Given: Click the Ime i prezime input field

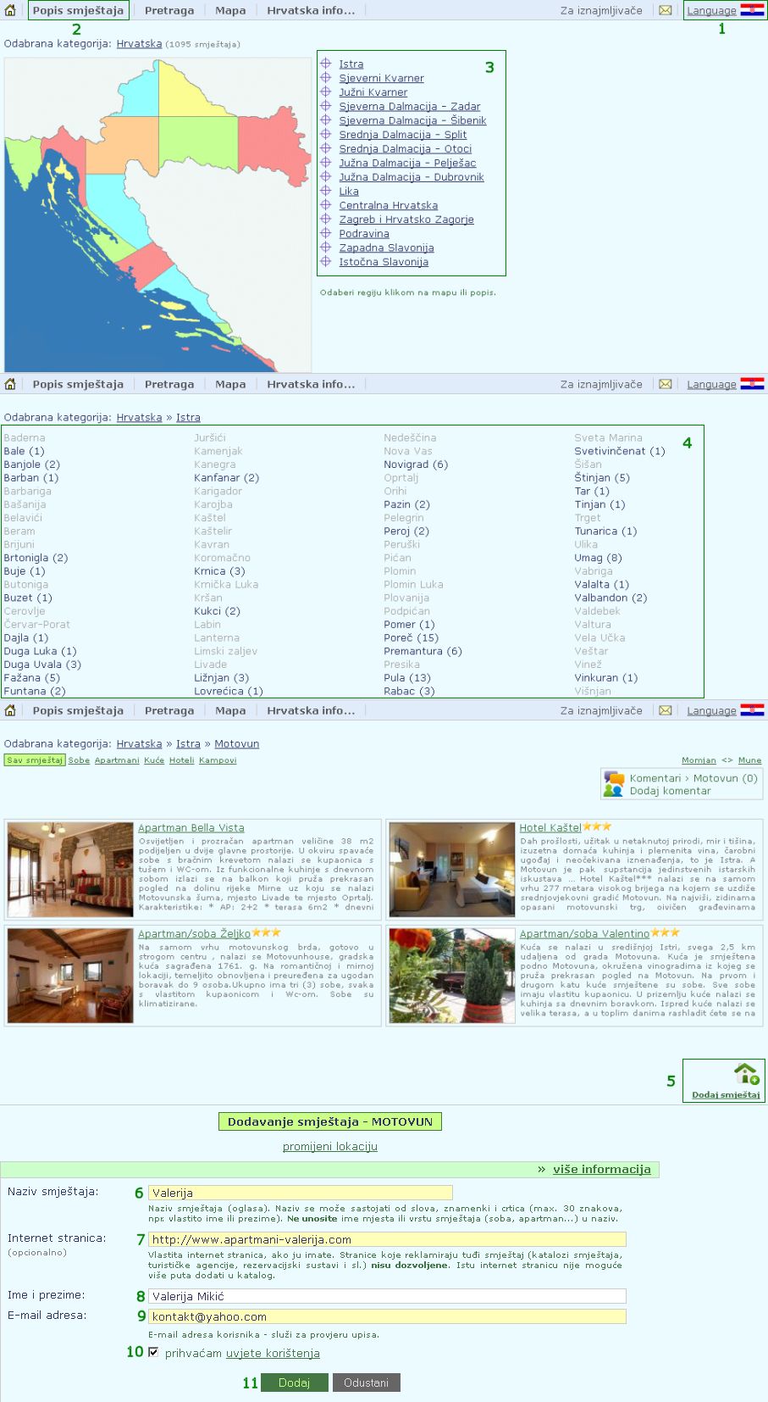Looking at the screenshot, I should point(387,1296).
